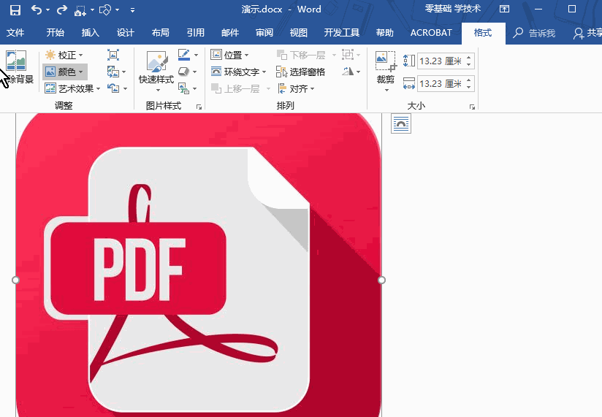
Task: Open the 对齐 align dropdown
Action: click(296, 88)
